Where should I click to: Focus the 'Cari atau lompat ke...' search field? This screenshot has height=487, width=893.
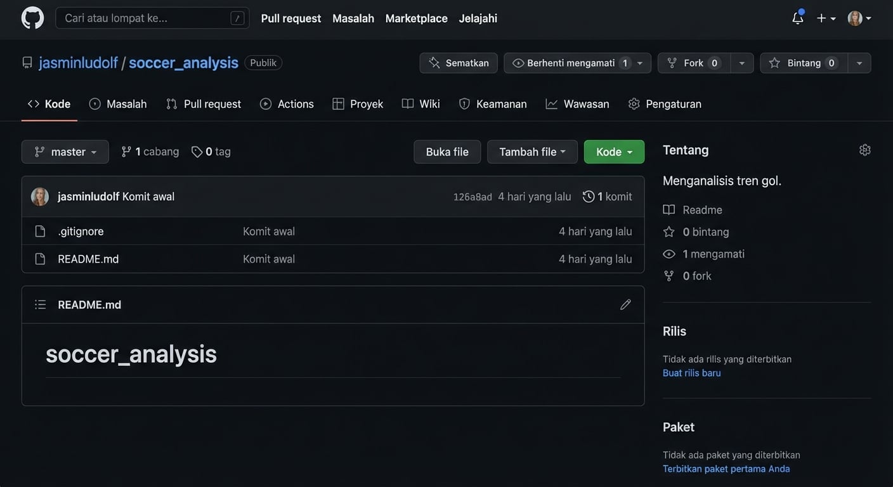152,18
